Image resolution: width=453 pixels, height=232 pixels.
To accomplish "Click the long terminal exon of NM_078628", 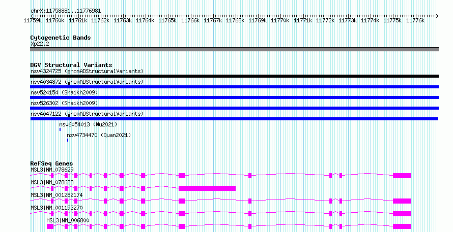I will click(x=207, y=188).
